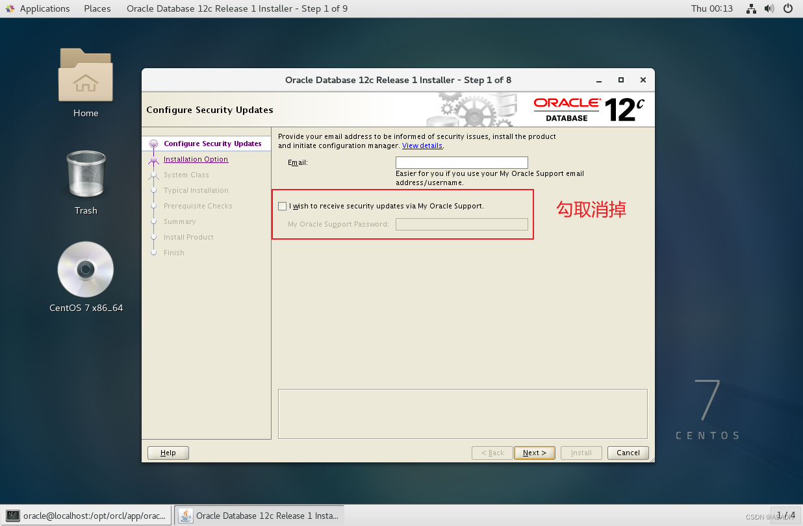Click the Cancel button
803x526 pixels.
pyautogui.click(x=628, y=453)
